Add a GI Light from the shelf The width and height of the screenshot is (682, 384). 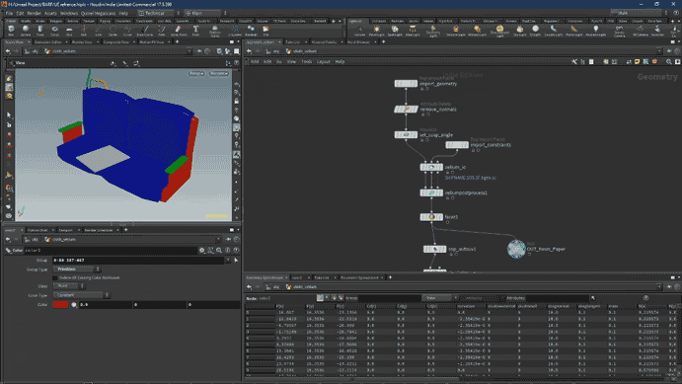click(x=536, y=30)
